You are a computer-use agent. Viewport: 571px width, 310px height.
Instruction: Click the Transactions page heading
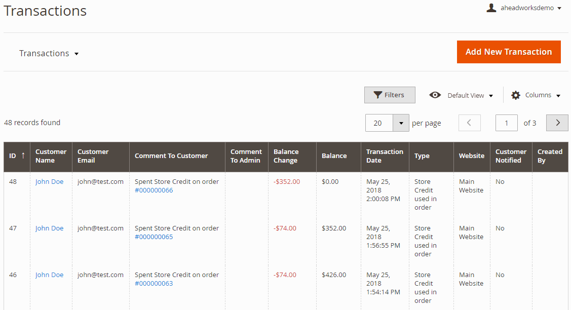(x=45, y=11)
